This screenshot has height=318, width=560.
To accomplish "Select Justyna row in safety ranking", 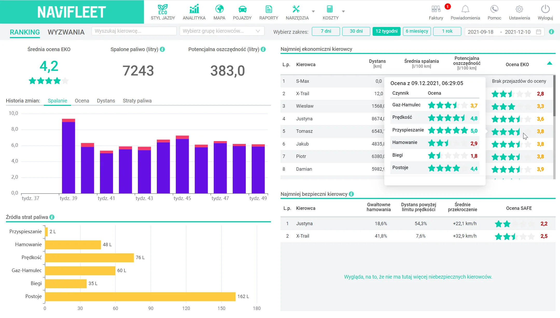I will point(418,224).
